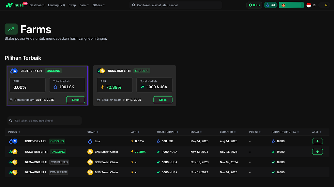Click the green Farms chart icon
Screen dimensions: 334x187
[x=11, y=29]
